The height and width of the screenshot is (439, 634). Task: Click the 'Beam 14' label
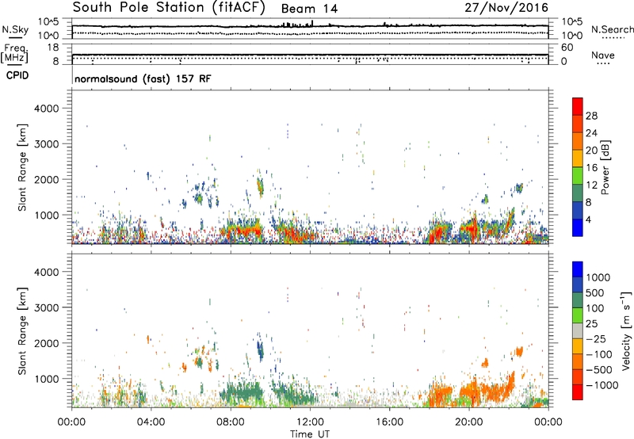(x=309, y=9)
